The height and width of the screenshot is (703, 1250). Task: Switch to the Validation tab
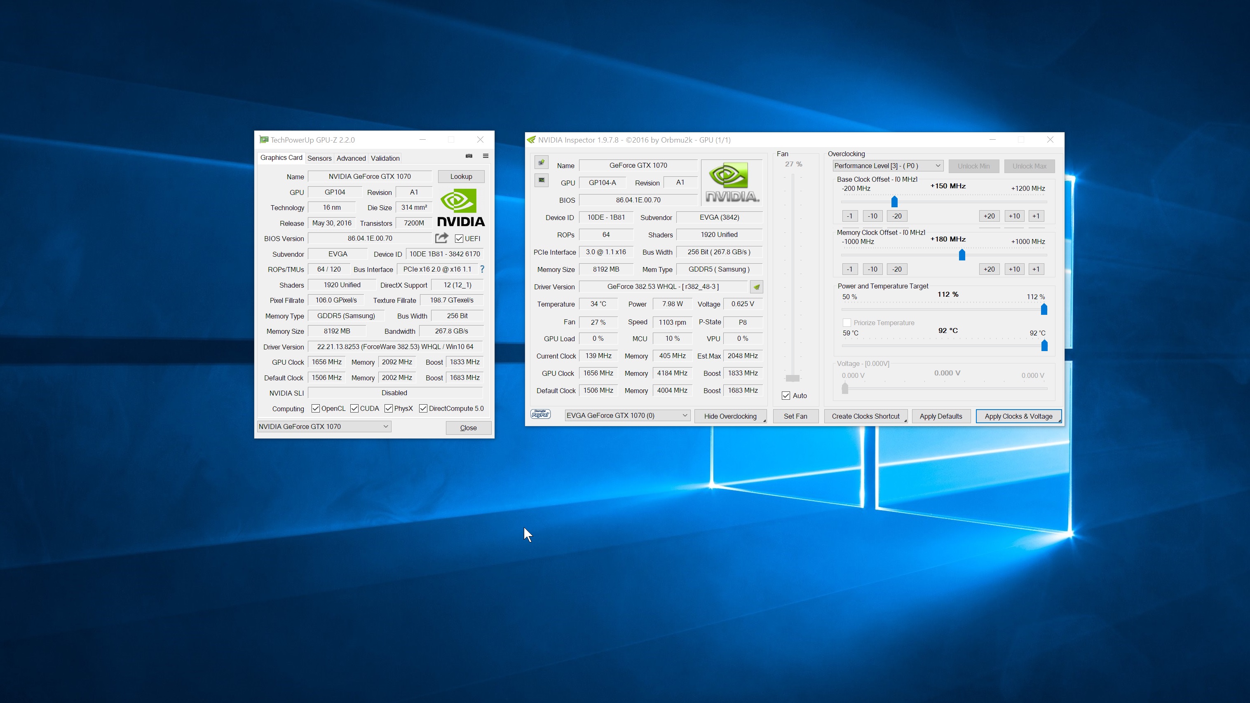point(385,158)
